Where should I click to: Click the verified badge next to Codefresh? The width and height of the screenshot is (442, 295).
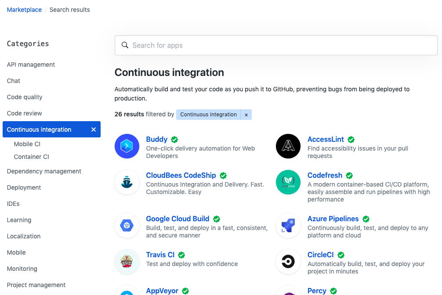(x=349, y=176)
